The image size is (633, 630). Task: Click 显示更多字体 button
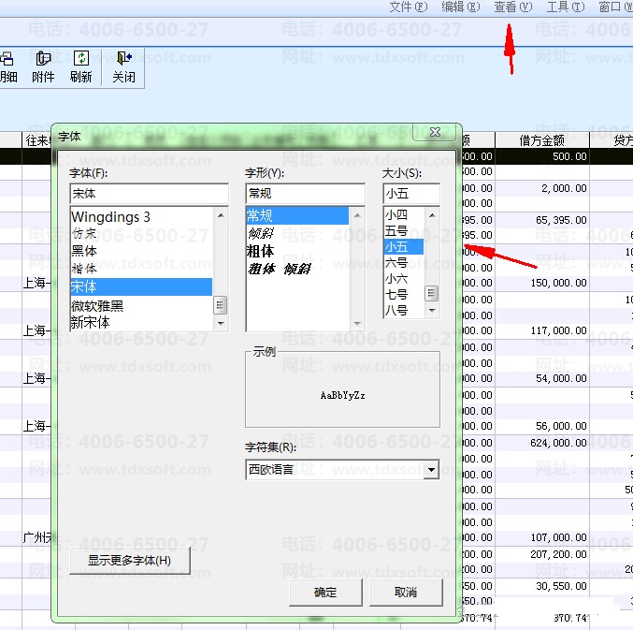130,561
